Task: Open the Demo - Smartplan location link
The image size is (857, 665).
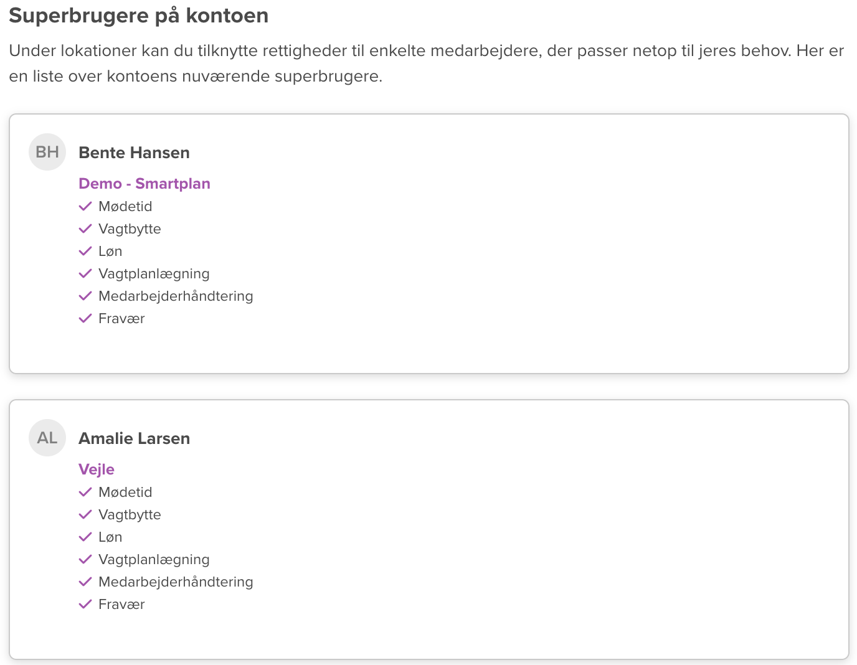Action: [144, 184]
